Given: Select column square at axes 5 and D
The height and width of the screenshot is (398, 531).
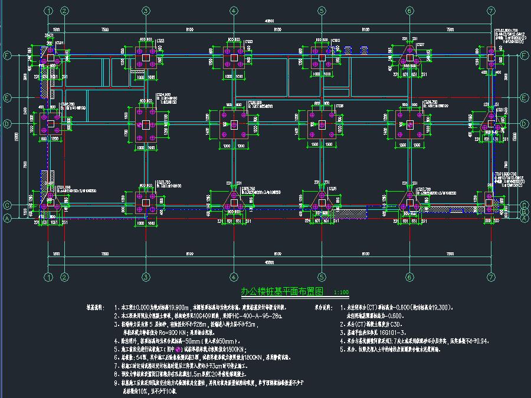Looking at the screenshot, I should 322,125.
